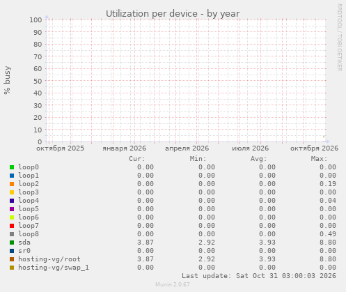Click the loop0 green legend swatch

point(12,167)
